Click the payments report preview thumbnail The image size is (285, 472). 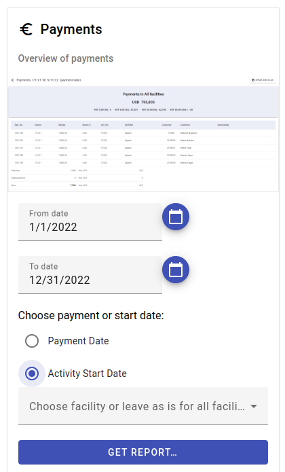tap(143, 134)
